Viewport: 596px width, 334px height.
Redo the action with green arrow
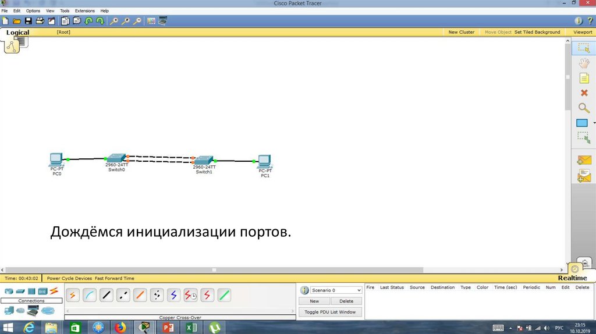[100, 21]
